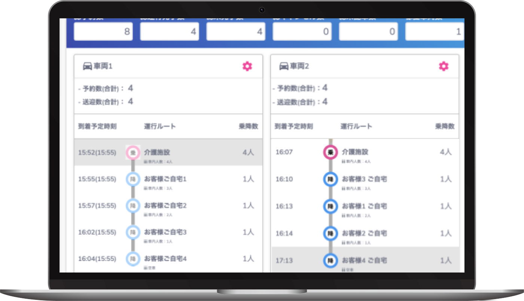Click 到着予定時刻 column header in 車両1

97,126
